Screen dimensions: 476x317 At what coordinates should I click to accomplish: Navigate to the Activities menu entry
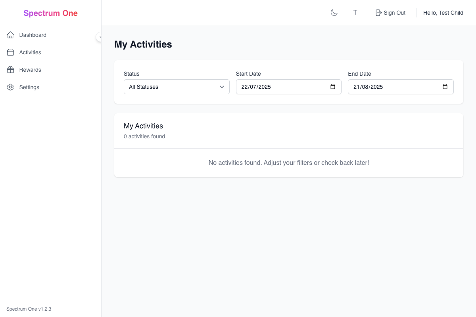(30, 52)
